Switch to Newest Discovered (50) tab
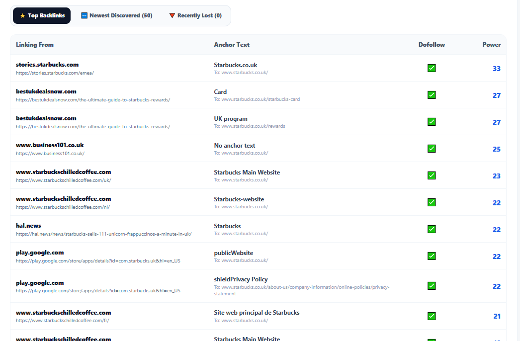The height and width of the screenshot is (341, 520). 117,15
